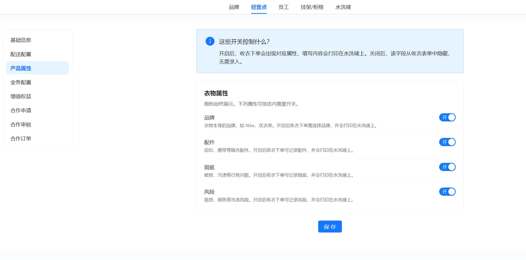Click the 配件 attribute label
The image size is (526, 260).
[x=209, y=142]
